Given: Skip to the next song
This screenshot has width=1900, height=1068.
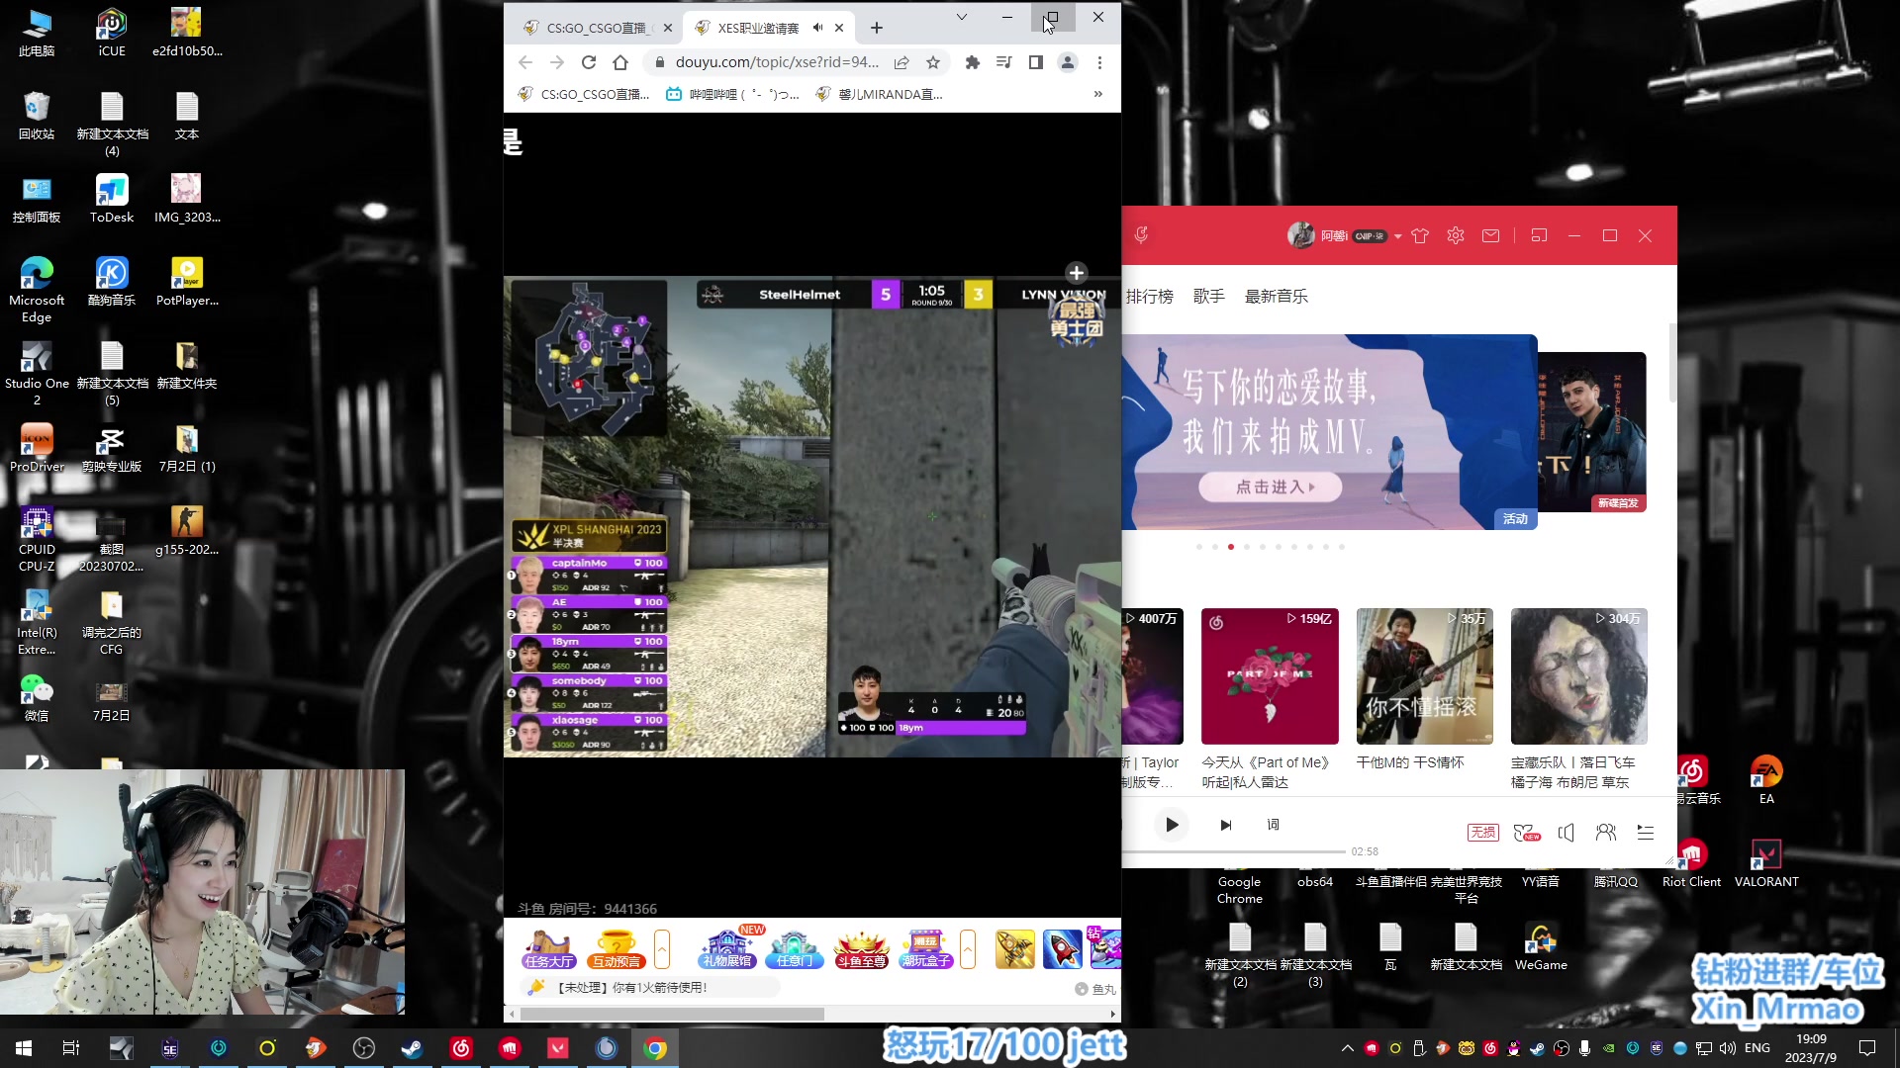Looking at the screenshot, I should [1225, 825].
